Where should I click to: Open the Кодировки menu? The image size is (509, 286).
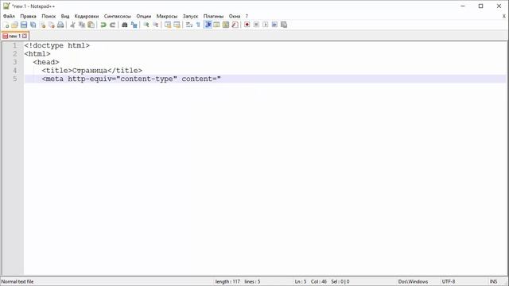87,16
